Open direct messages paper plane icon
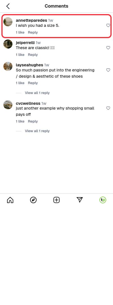Viewport: 113px width, 305px height. tap(80, 200)
